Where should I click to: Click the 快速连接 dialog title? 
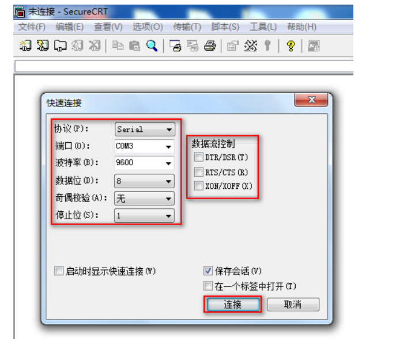pos(64,103)
